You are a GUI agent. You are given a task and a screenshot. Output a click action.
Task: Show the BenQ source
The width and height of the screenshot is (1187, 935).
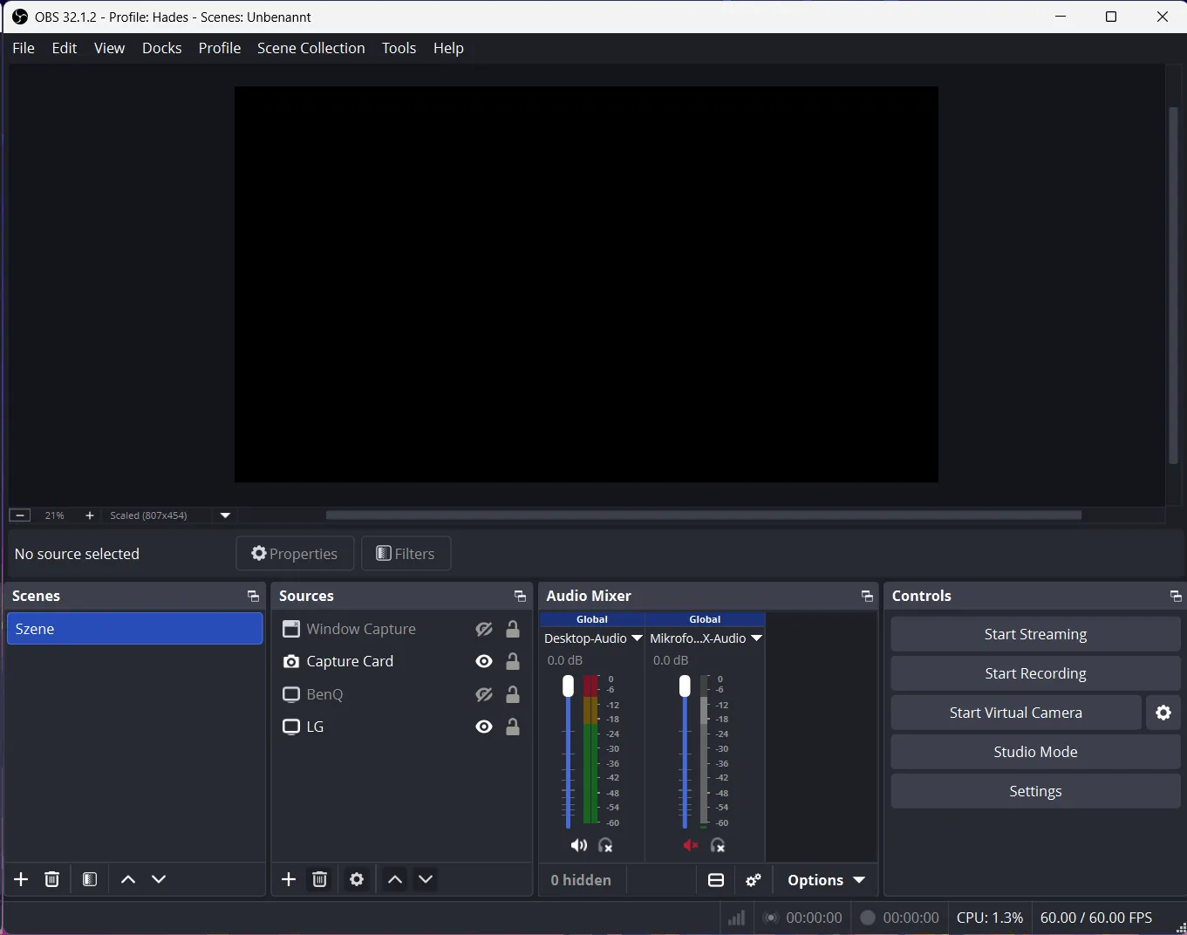(484, 694)
